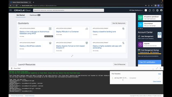The height and width of the screenshot is (97, 172).
Task: Open Deploy Apache Tomcat on Arm-based Ampere A1
Action: (70, 47)
